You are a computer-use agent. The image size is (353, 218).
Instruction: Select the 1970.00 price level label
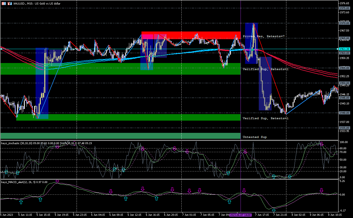pyautogui.click(x=344, y=23)
